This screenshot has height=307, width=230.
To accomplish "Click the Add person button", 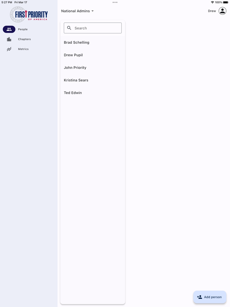I will [x=210, y=297].
